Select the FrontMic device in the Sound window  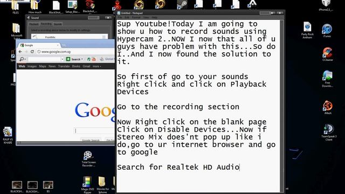click(70, 37)
